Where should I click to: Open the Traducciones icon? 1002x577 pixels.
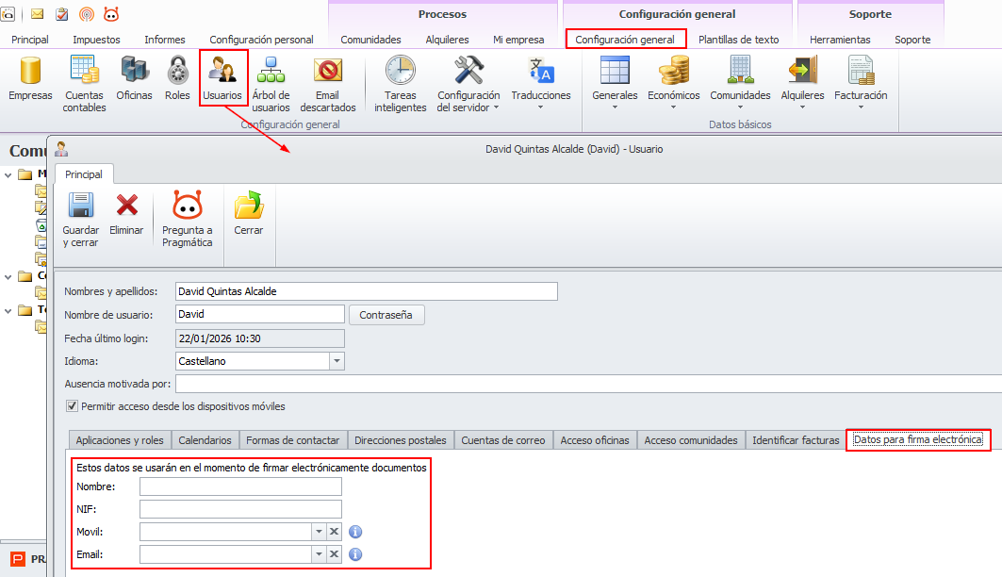[x=541, y=71]
